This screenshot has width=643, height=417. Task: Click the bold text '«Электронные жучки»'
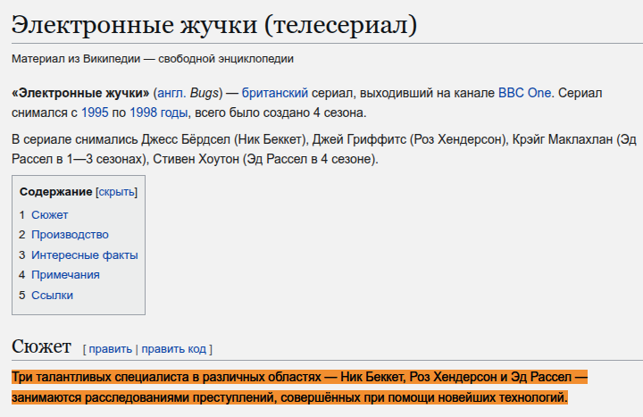(80, 93)
